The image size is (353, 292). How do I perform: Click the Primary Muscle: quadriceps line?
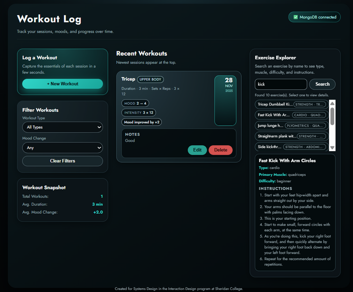tap(282, 175)
